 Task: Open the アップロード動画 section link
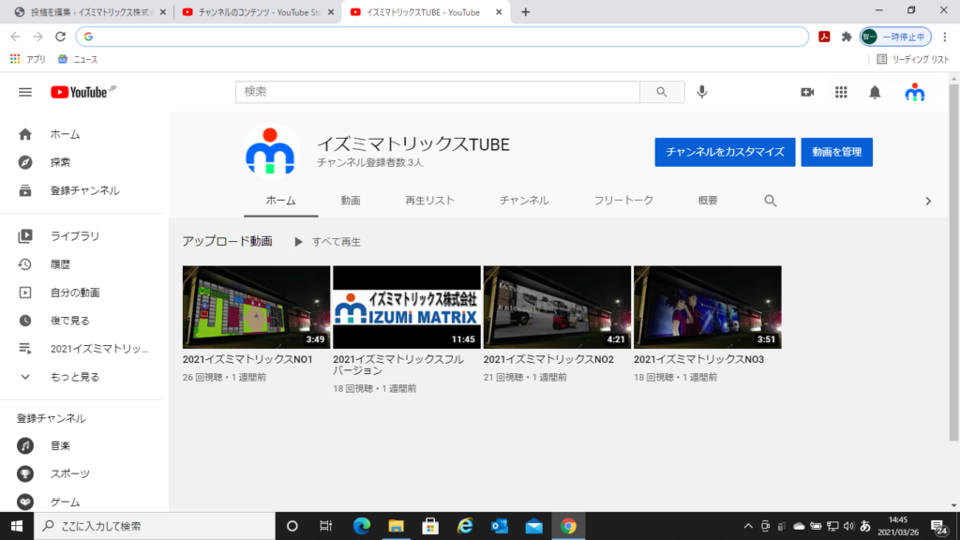pyautogui.click(x=227, y=241)
